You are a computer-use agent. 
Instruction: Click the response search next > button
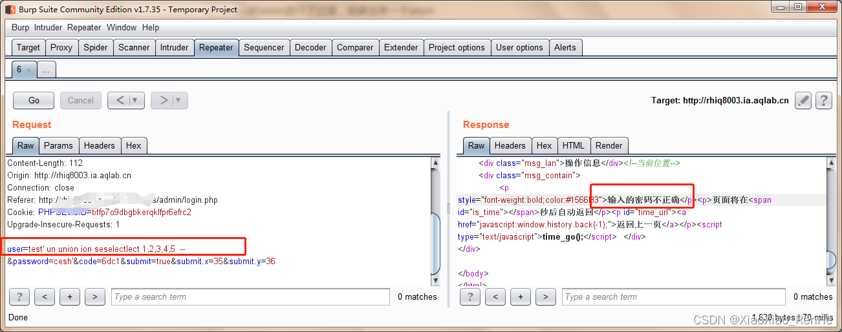point(546,296)
